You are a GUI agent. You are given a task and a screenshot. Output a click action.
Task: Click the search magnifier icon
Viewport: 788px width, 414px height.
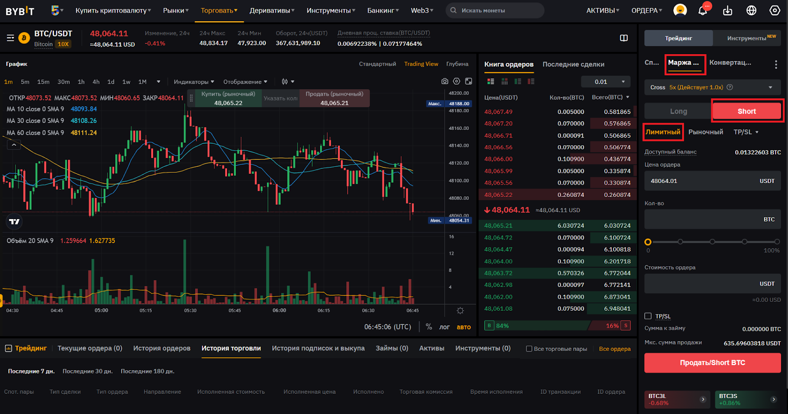(453, 10)
